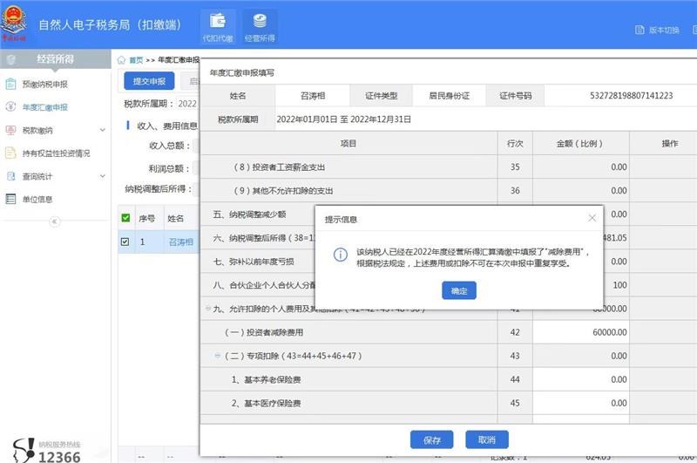Toggle the select-all checkbox in table header
This screenshot has width=697, height=463.
coord(125,218)
